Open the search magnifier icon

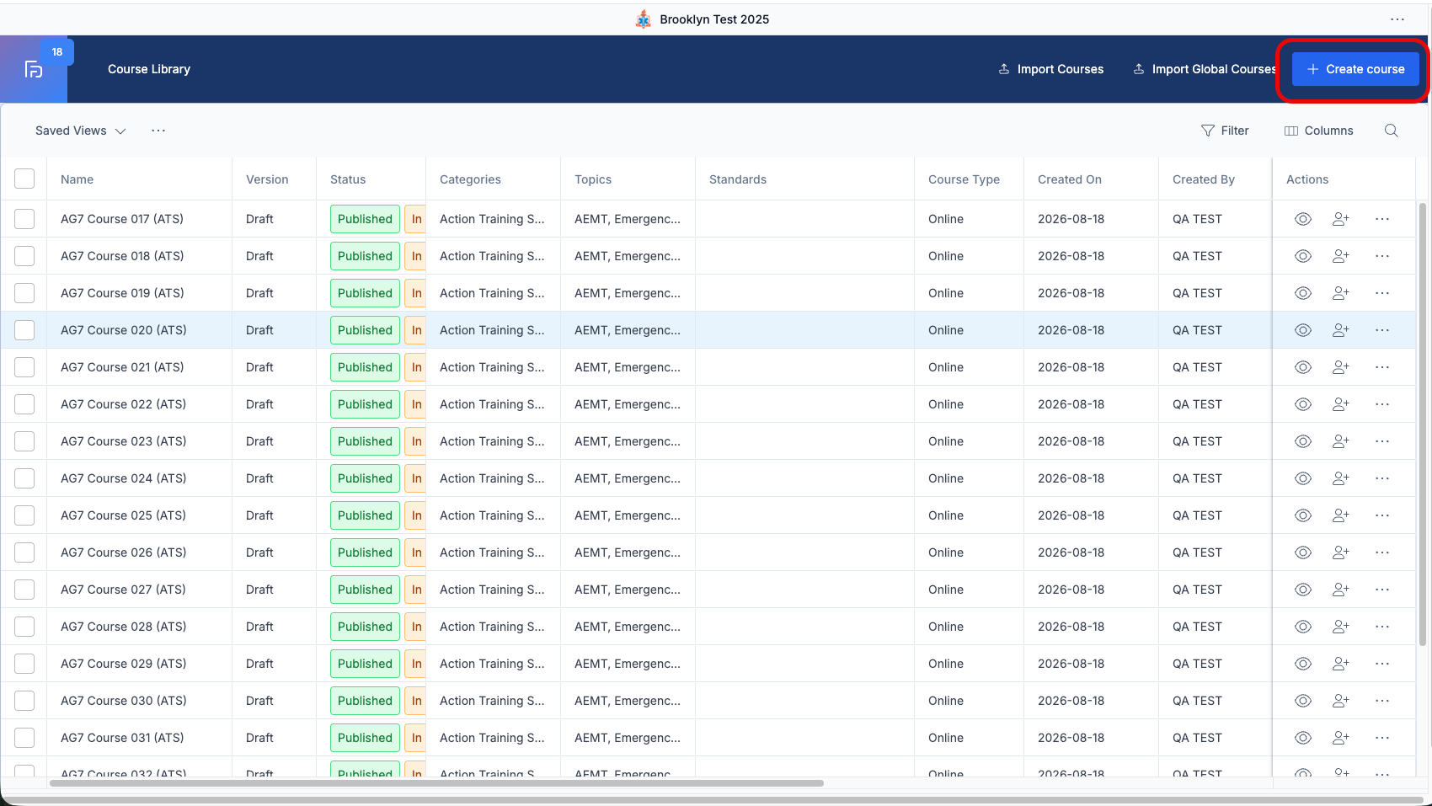tap(1391, 131)
